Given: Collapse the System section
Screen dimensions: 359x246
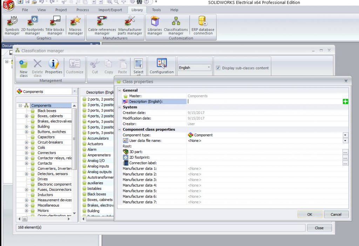Looking at the screenshot, I should coord(120,107).
